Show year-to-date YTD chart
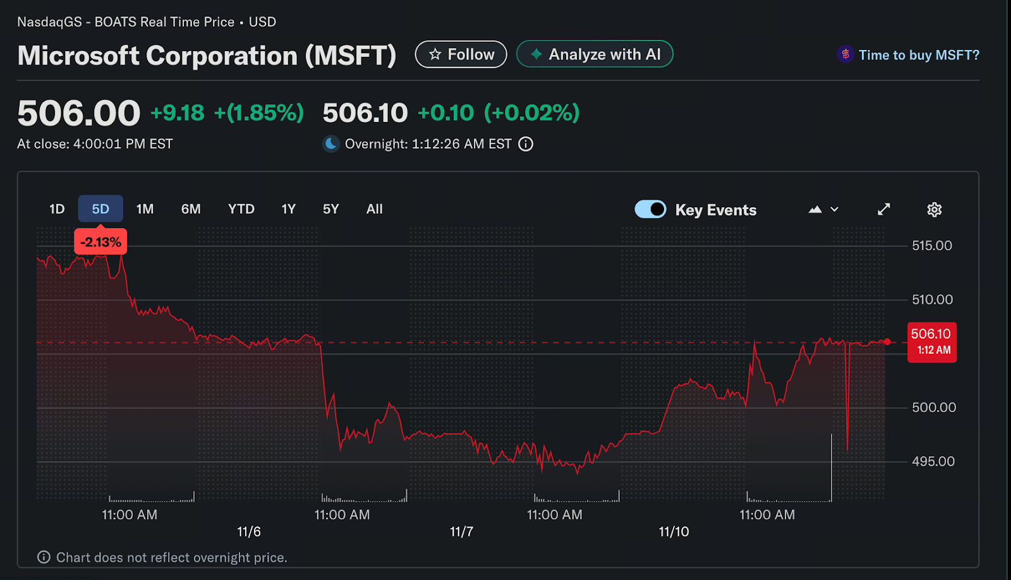The height and width of the screenshot is (580, 1011). click(x=241, y=209)
